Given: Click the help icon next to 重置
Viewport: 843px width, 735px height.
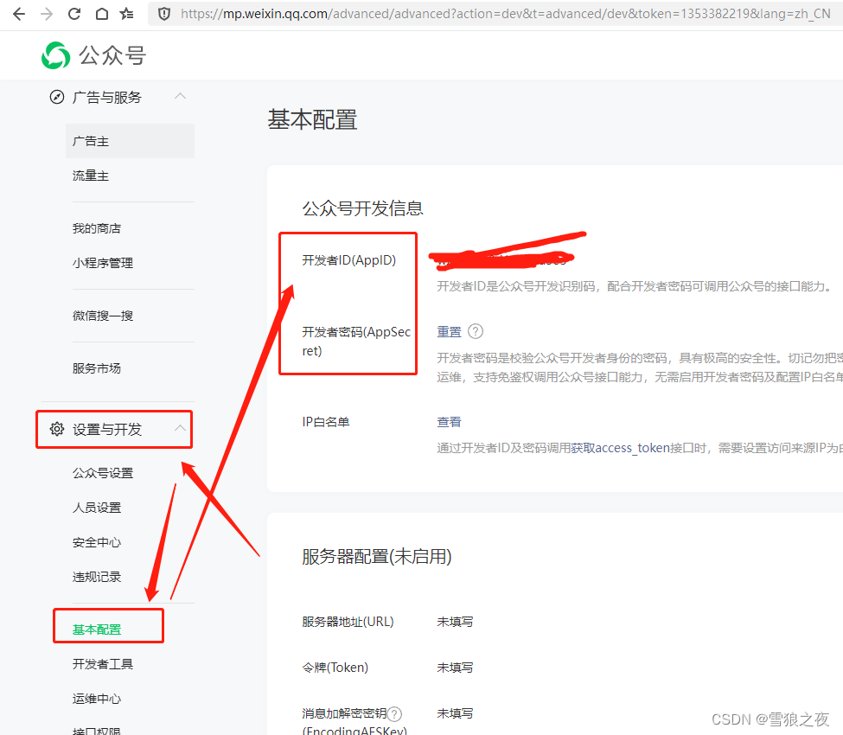Looking at the screenshot, I should point(476,331).
